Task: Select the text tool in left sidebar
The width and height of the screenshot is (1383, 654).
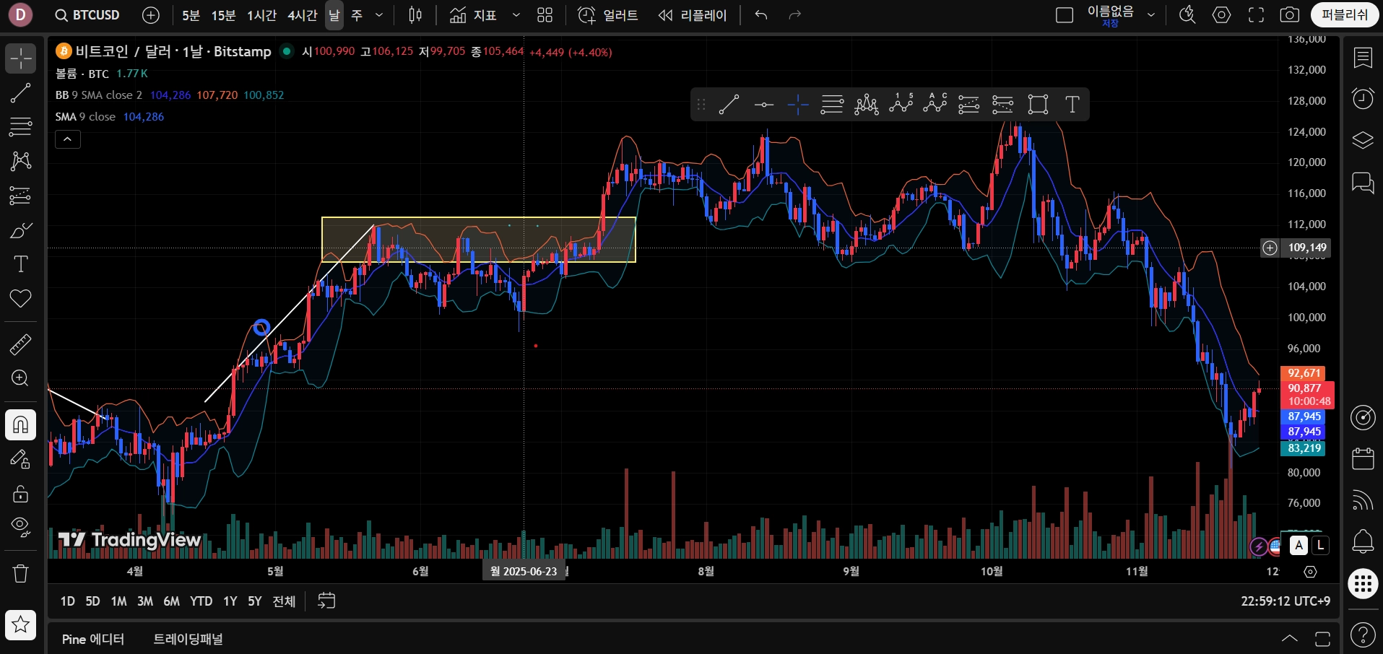Action: click(20, 264)
